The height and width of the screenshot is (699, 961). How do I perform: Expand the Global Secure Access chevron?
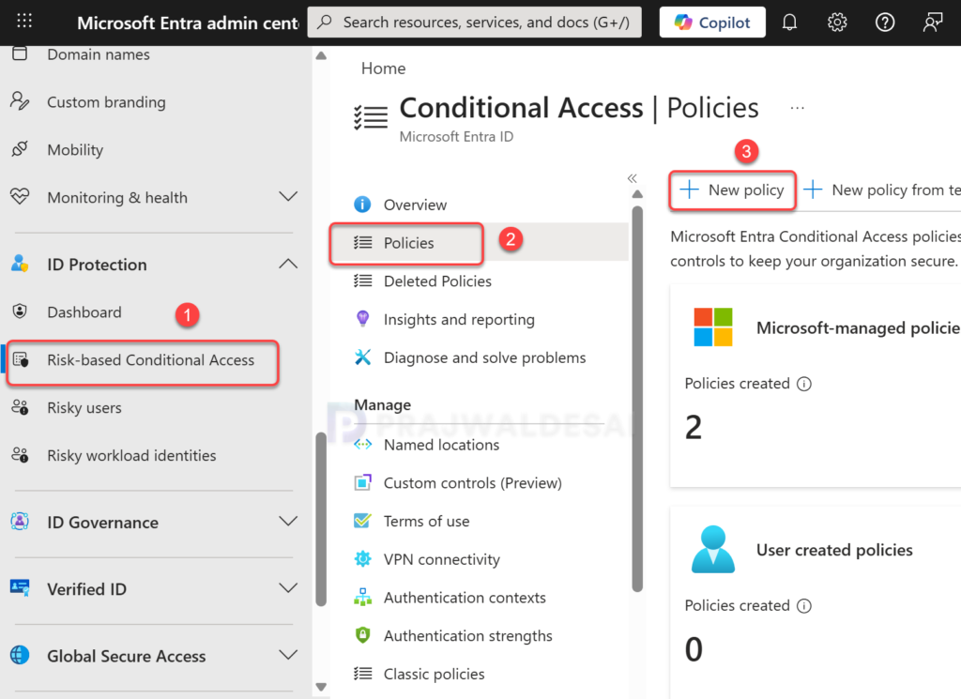287,655
